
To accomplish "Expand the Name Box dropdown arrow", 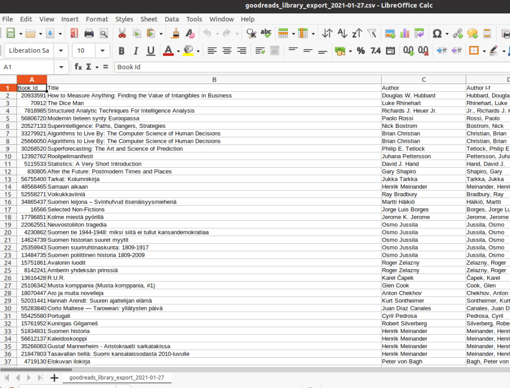I will 61,67.
